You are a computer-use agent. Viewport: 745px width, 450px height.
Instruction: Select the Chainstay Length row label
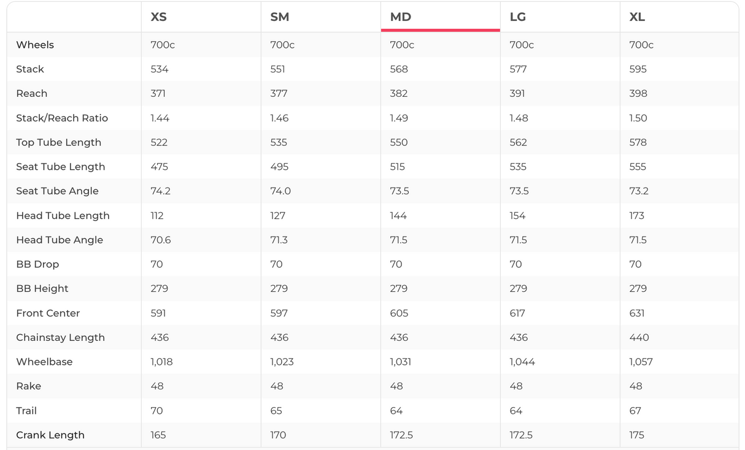(60, 337)
